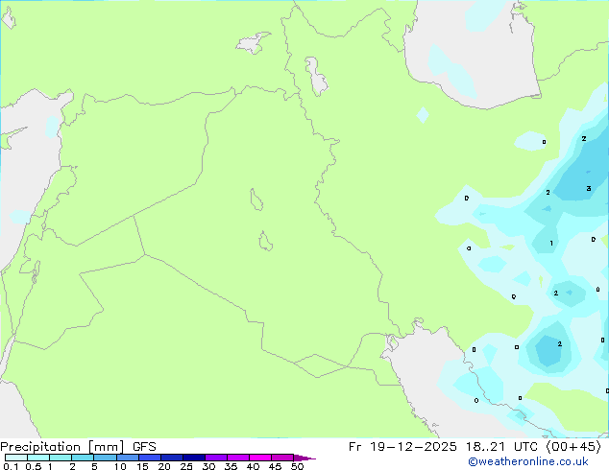The height and width of the screenshot is (470, 609).
Task: Choose the 25–30 mm navy legend swatch
Action: (x=194, y=458)
